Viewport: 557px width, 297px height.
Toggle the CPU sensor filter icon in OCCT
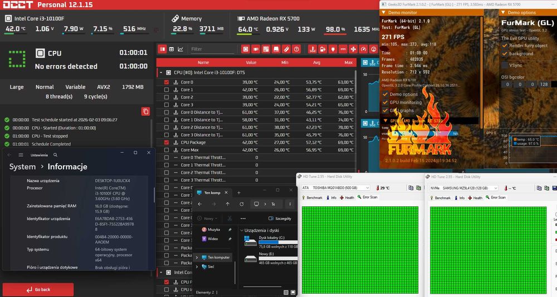point(246,49)
